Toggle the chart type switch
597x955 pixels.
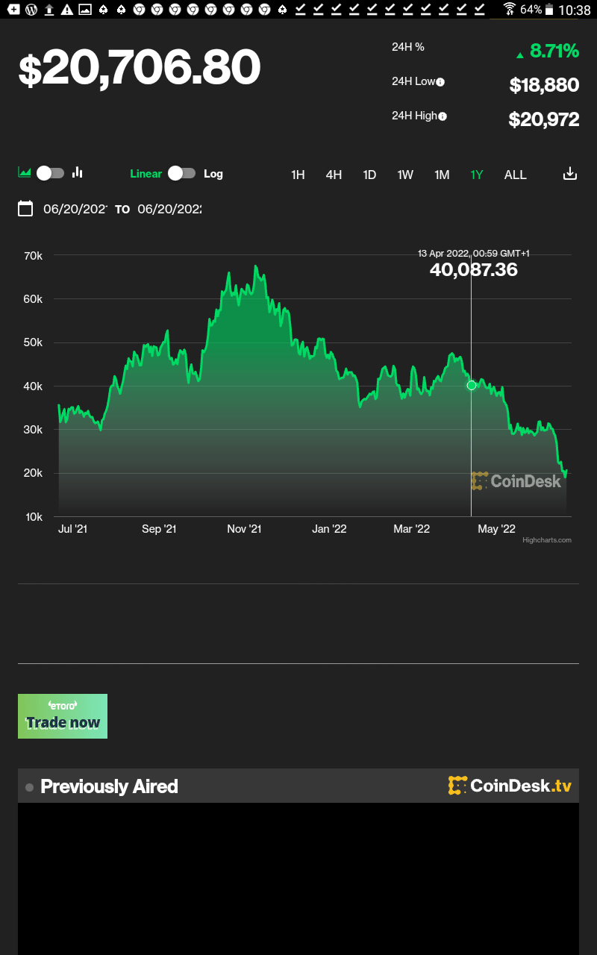[x=51, y=173]
